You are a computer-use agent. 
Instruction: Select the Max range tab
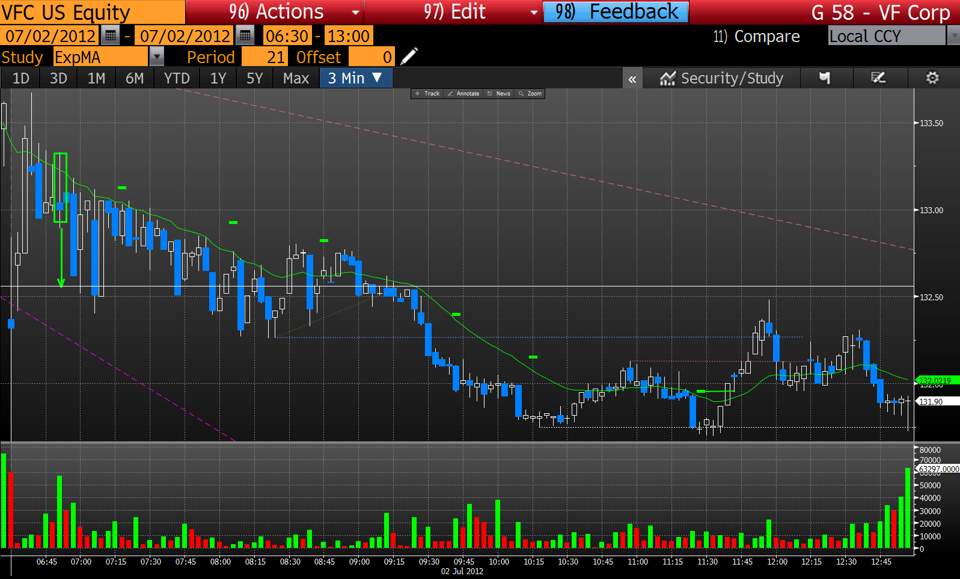[x=296, y=78]
